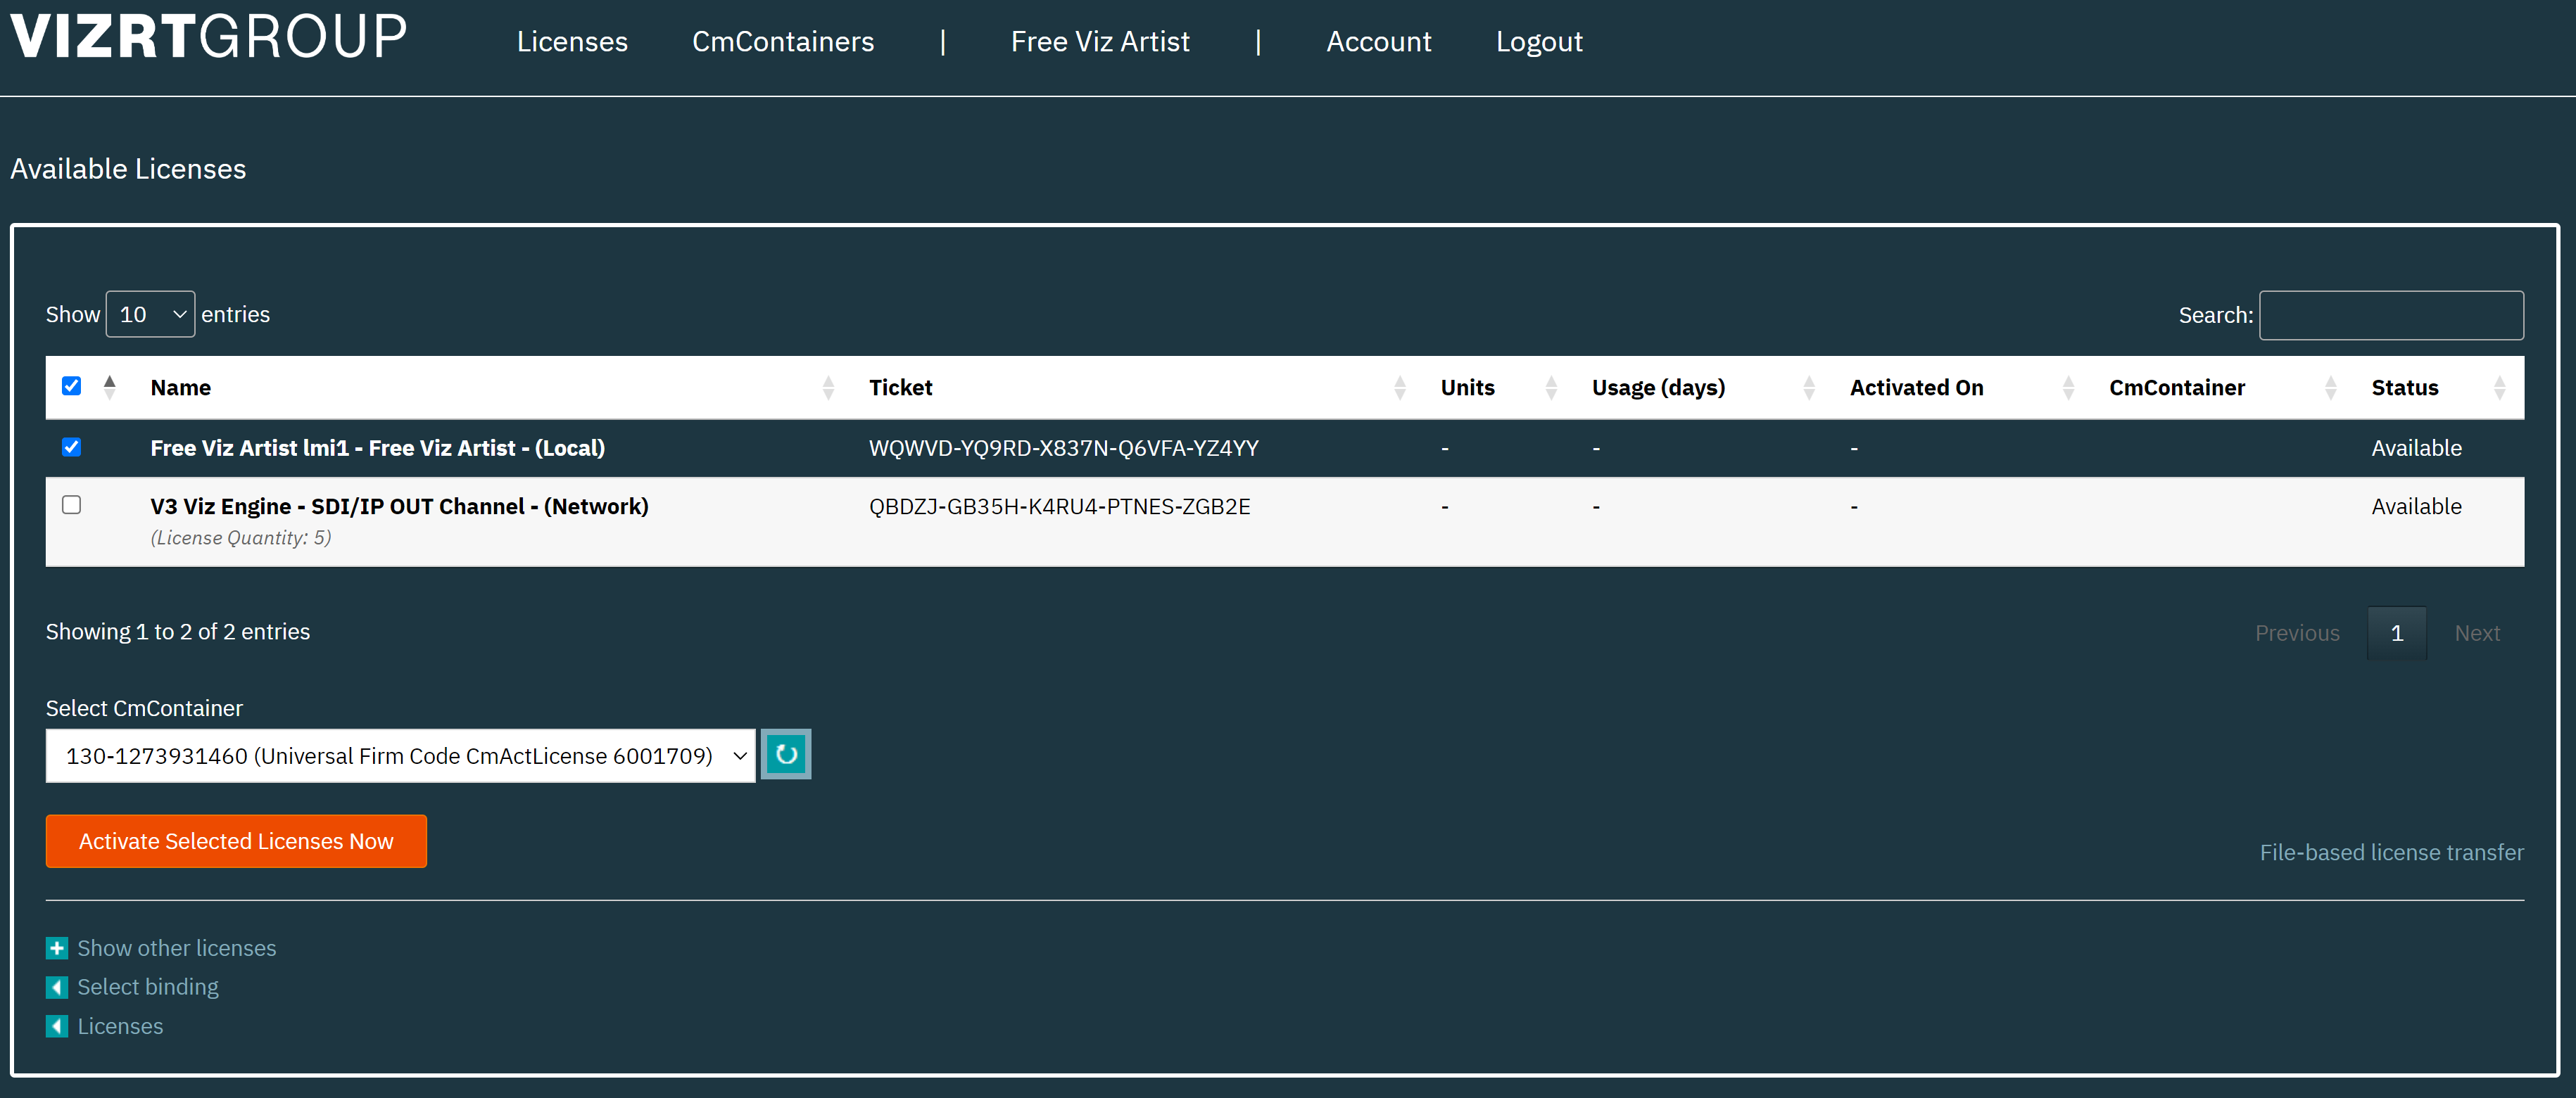Click Logout in the top navigation

(1539, 42)
